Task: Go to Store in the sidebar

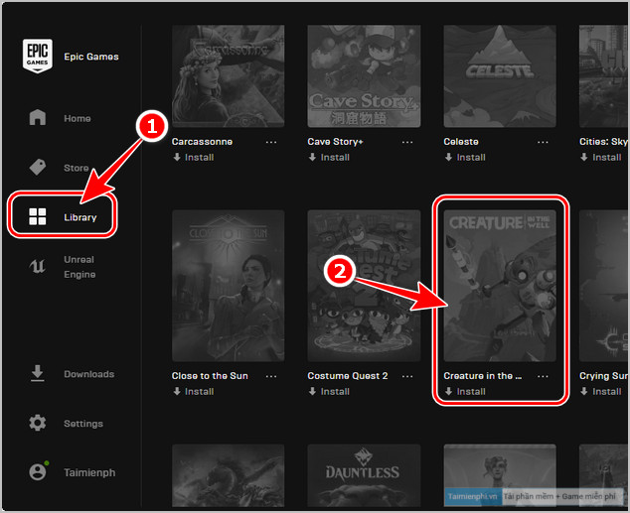Action: (77, 168)
